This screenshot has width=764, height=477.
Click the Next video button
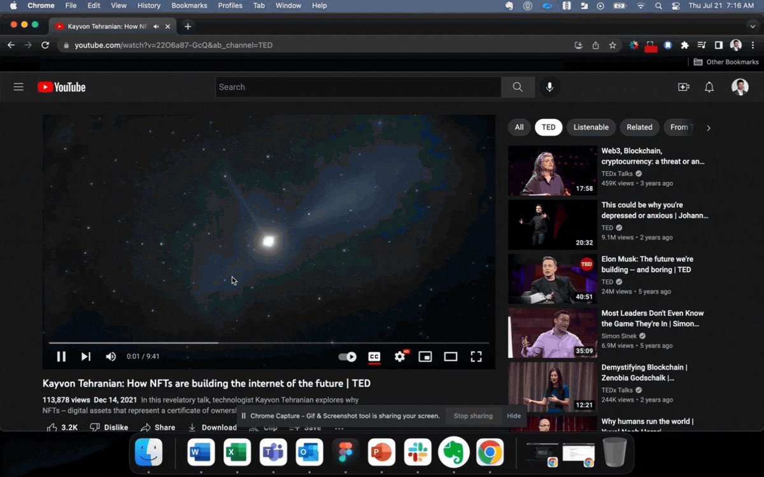coord(85,357)
